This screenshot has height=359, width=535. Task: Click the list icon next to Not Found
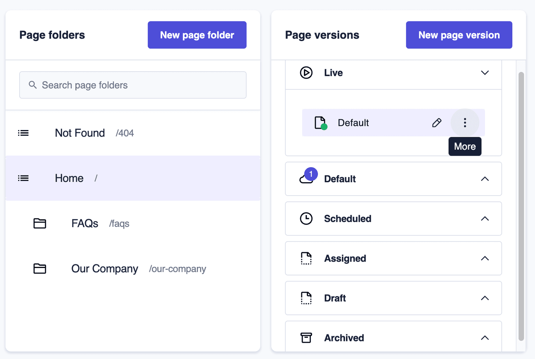pos(23,133)
